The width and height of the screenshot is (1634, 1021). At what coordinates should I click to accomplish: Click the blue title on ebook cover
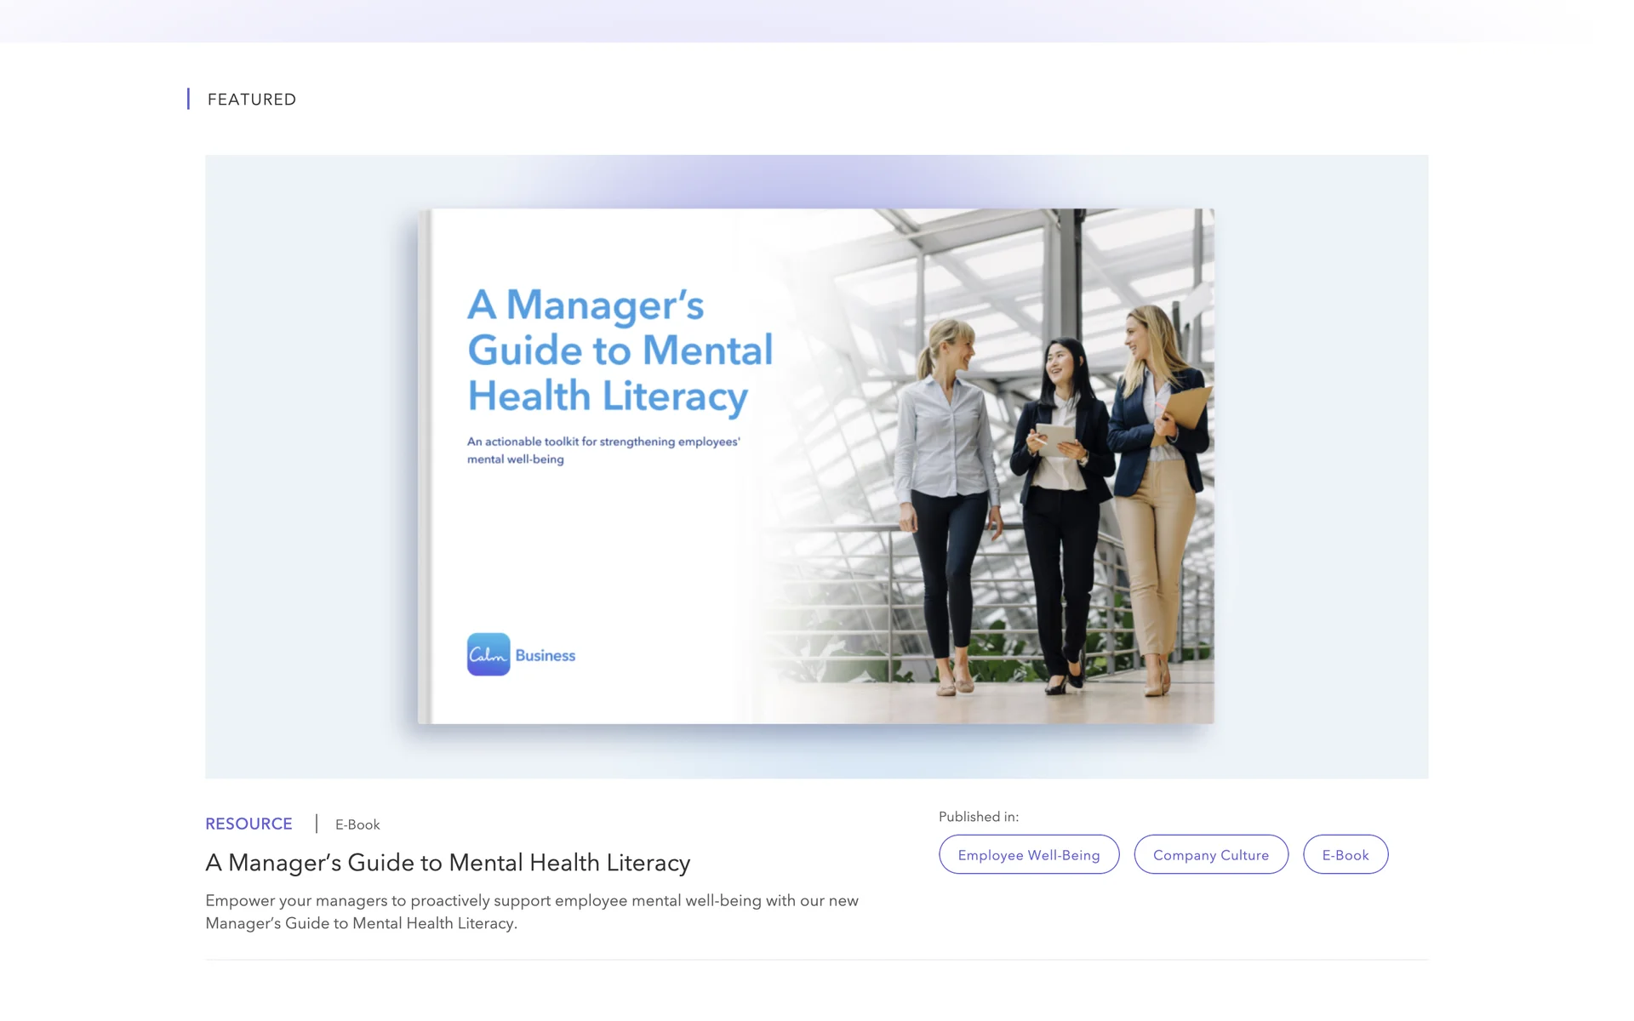click(620, 351)
